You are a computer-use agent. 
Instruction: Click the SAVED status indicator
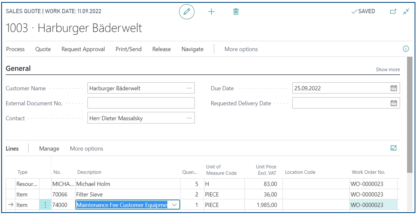click(363, 12)
